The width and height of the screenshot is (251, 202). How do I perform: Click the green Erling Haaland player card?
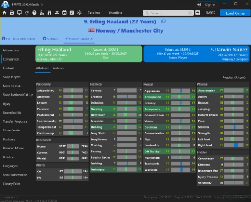click(89, 54)
